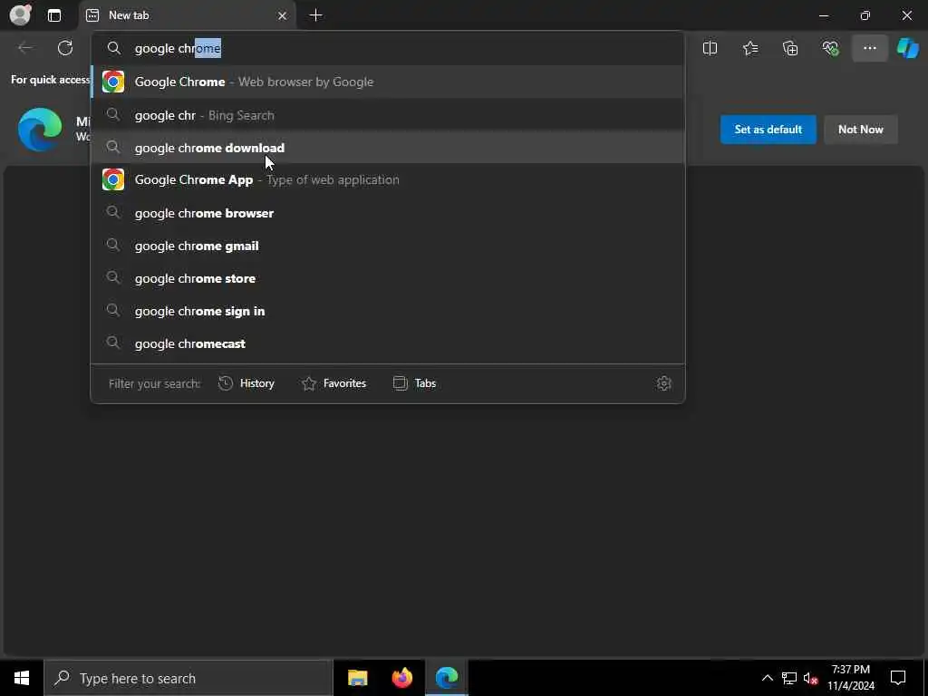Click the Microsoft Edge logo in banner
The image size is (928, 696).
click(x=40, y=129)
